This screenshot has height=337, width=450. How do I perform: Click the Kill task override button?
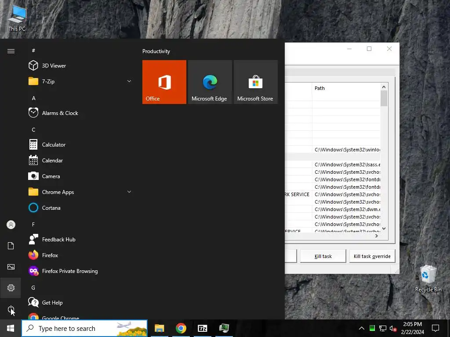click(x=372, y=256)
